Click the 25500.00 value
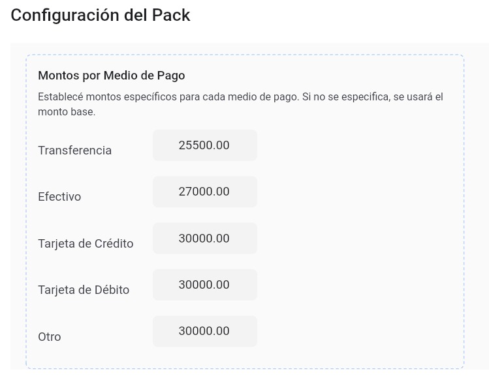 pyautogui.click(x=204, y=145)
